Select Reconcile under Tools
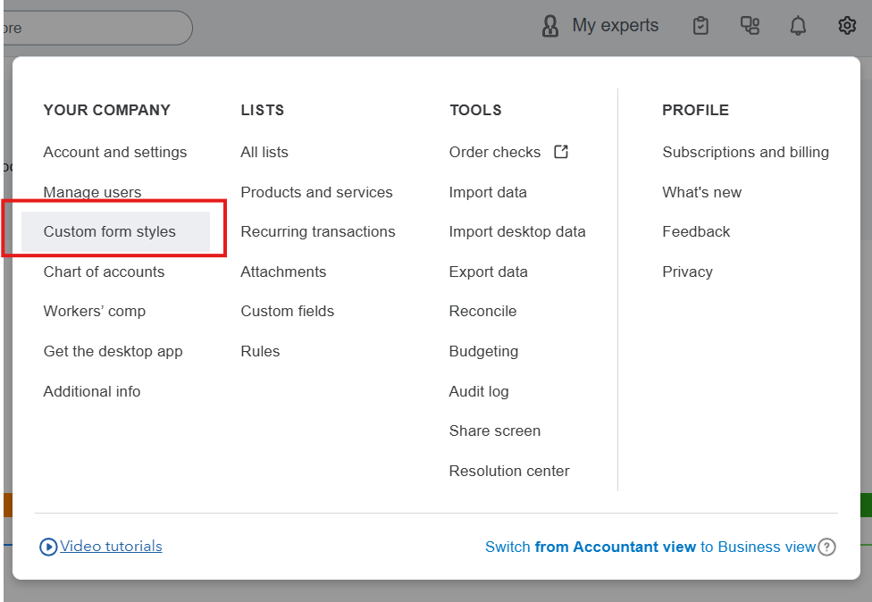872x602 pixels. click(482, 311)
